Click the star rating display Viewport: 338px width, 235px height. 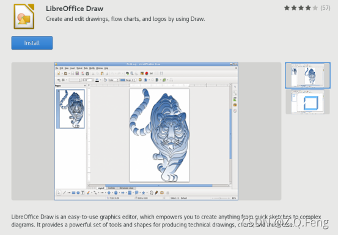pyautogui.click(x=301, y=8)
